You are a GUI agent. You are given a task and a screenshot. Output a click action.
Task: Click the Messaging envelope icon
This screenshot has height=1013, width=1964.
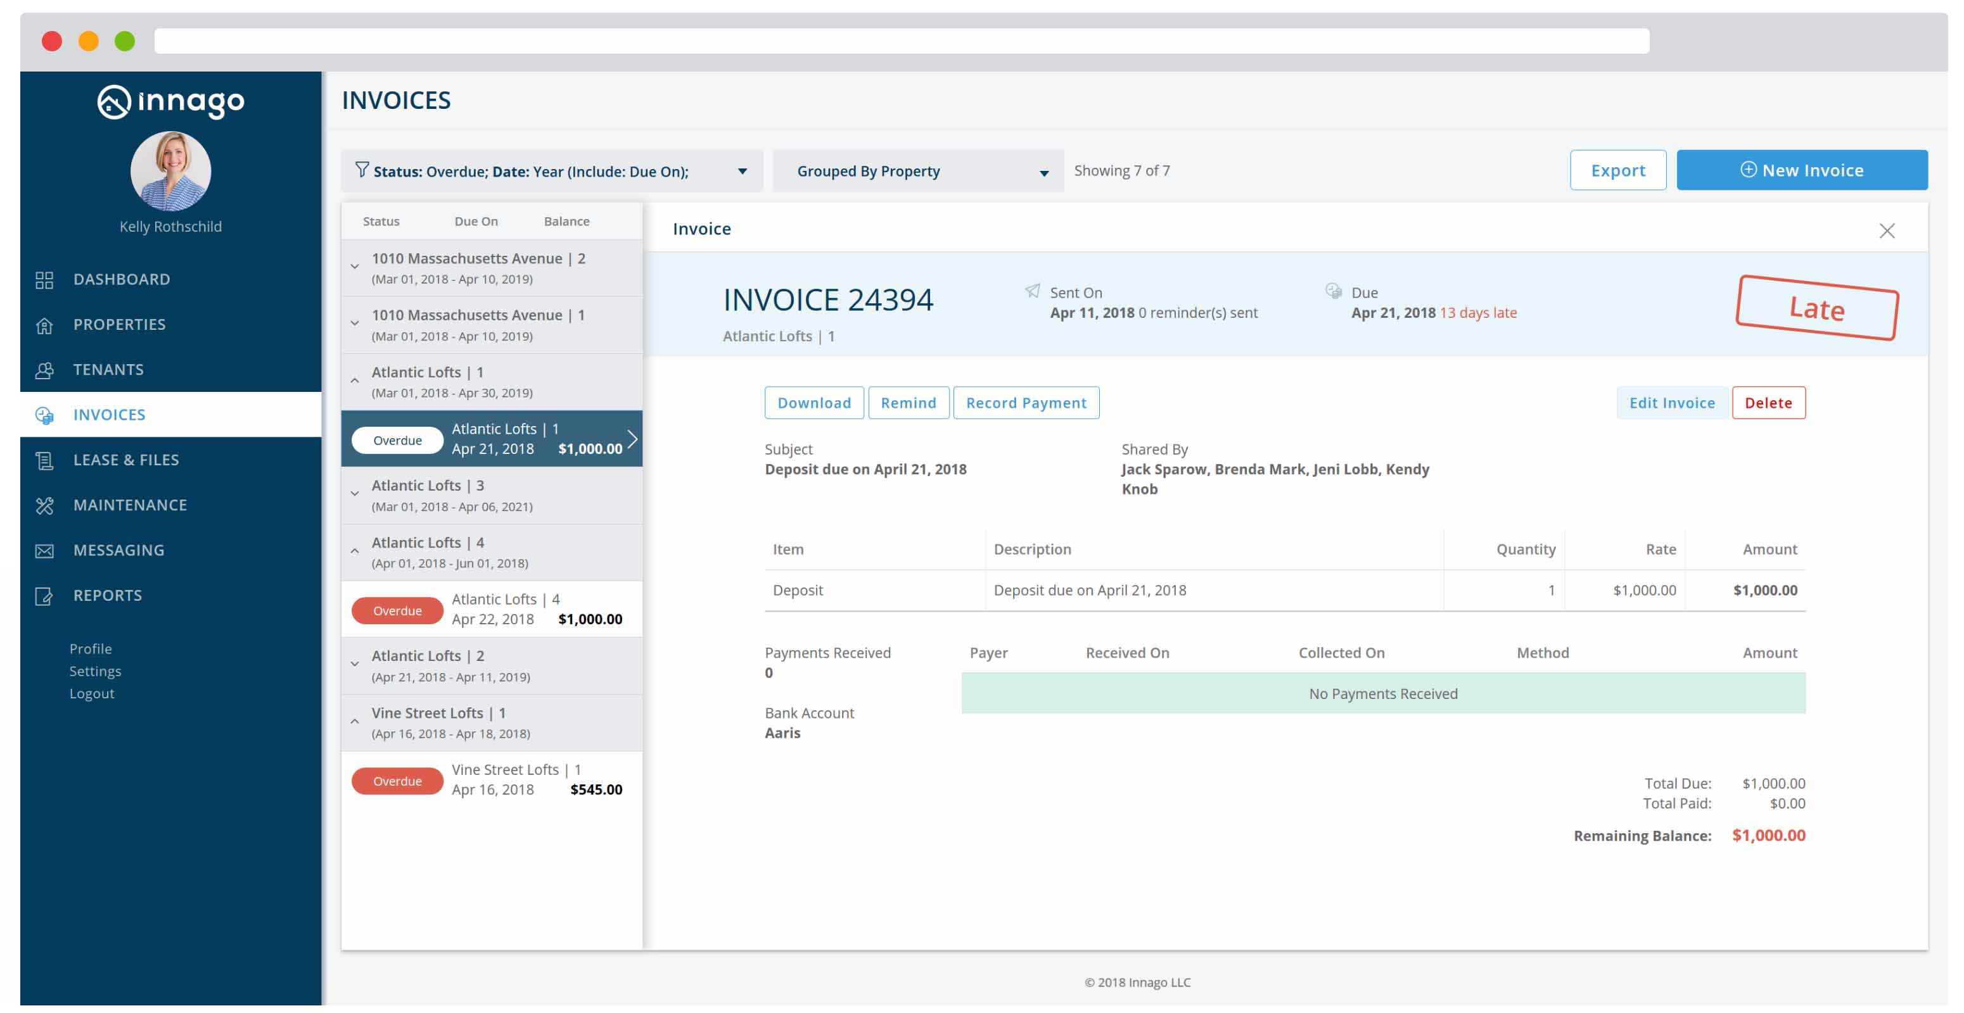[44, 551]
